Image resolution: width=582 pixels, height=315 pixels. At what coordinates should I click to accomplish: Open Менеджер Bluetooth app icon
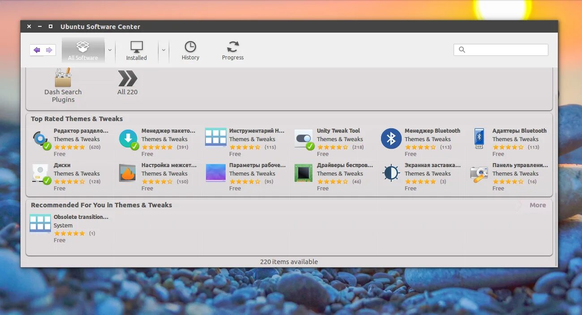click(x=391, y=138)
